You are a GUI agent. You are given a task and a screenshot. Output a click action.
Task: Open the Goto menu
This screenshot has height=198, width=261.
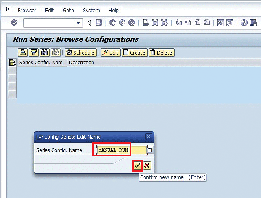point(68,10)
